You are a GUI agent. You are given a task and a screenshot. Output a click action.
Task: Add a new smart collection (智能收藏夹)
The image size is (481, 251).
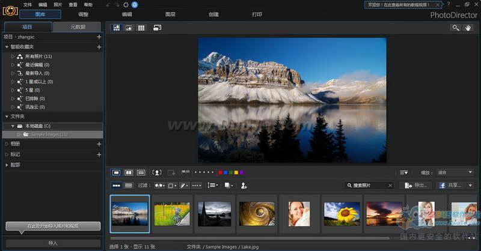click(x=99, y=47)
